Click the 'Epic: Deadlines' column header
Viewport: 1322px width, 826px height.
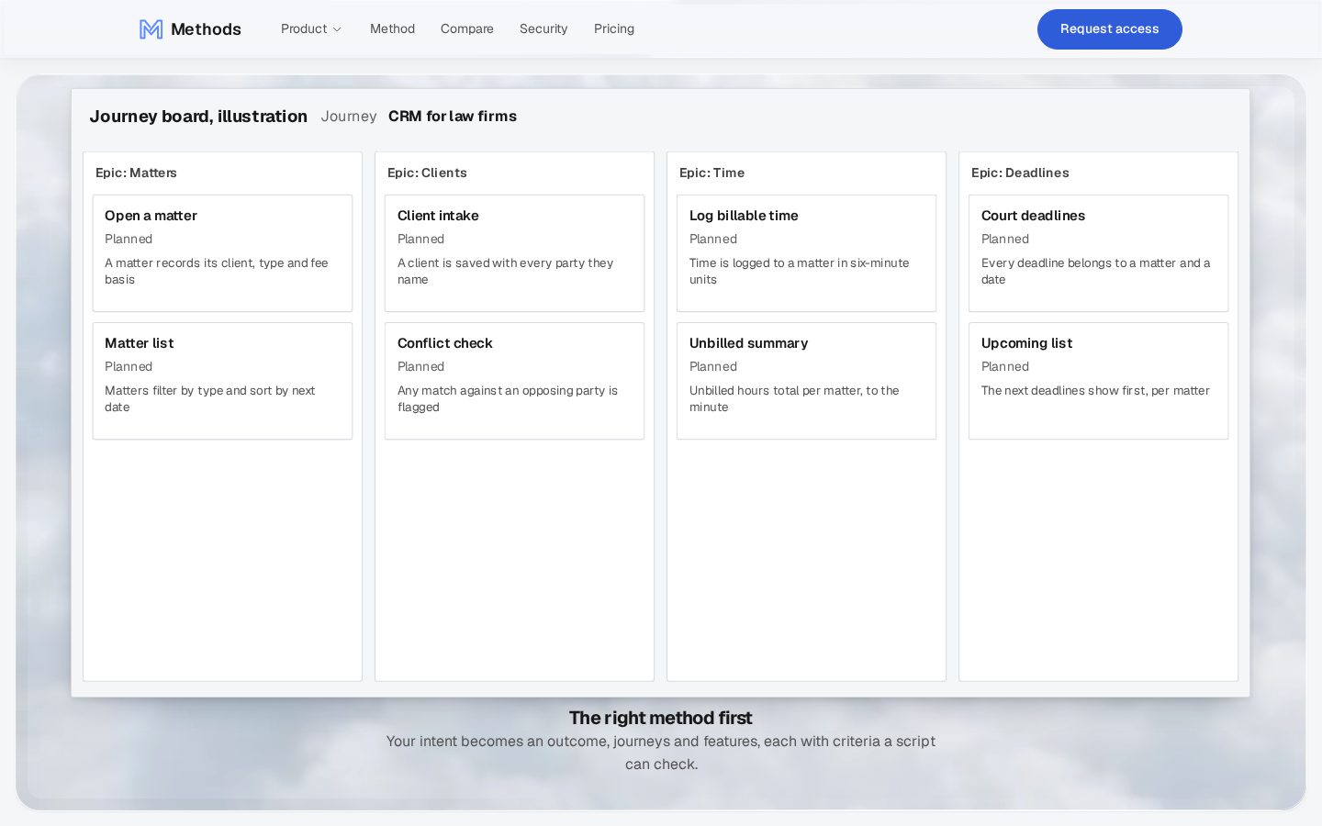1020,173
